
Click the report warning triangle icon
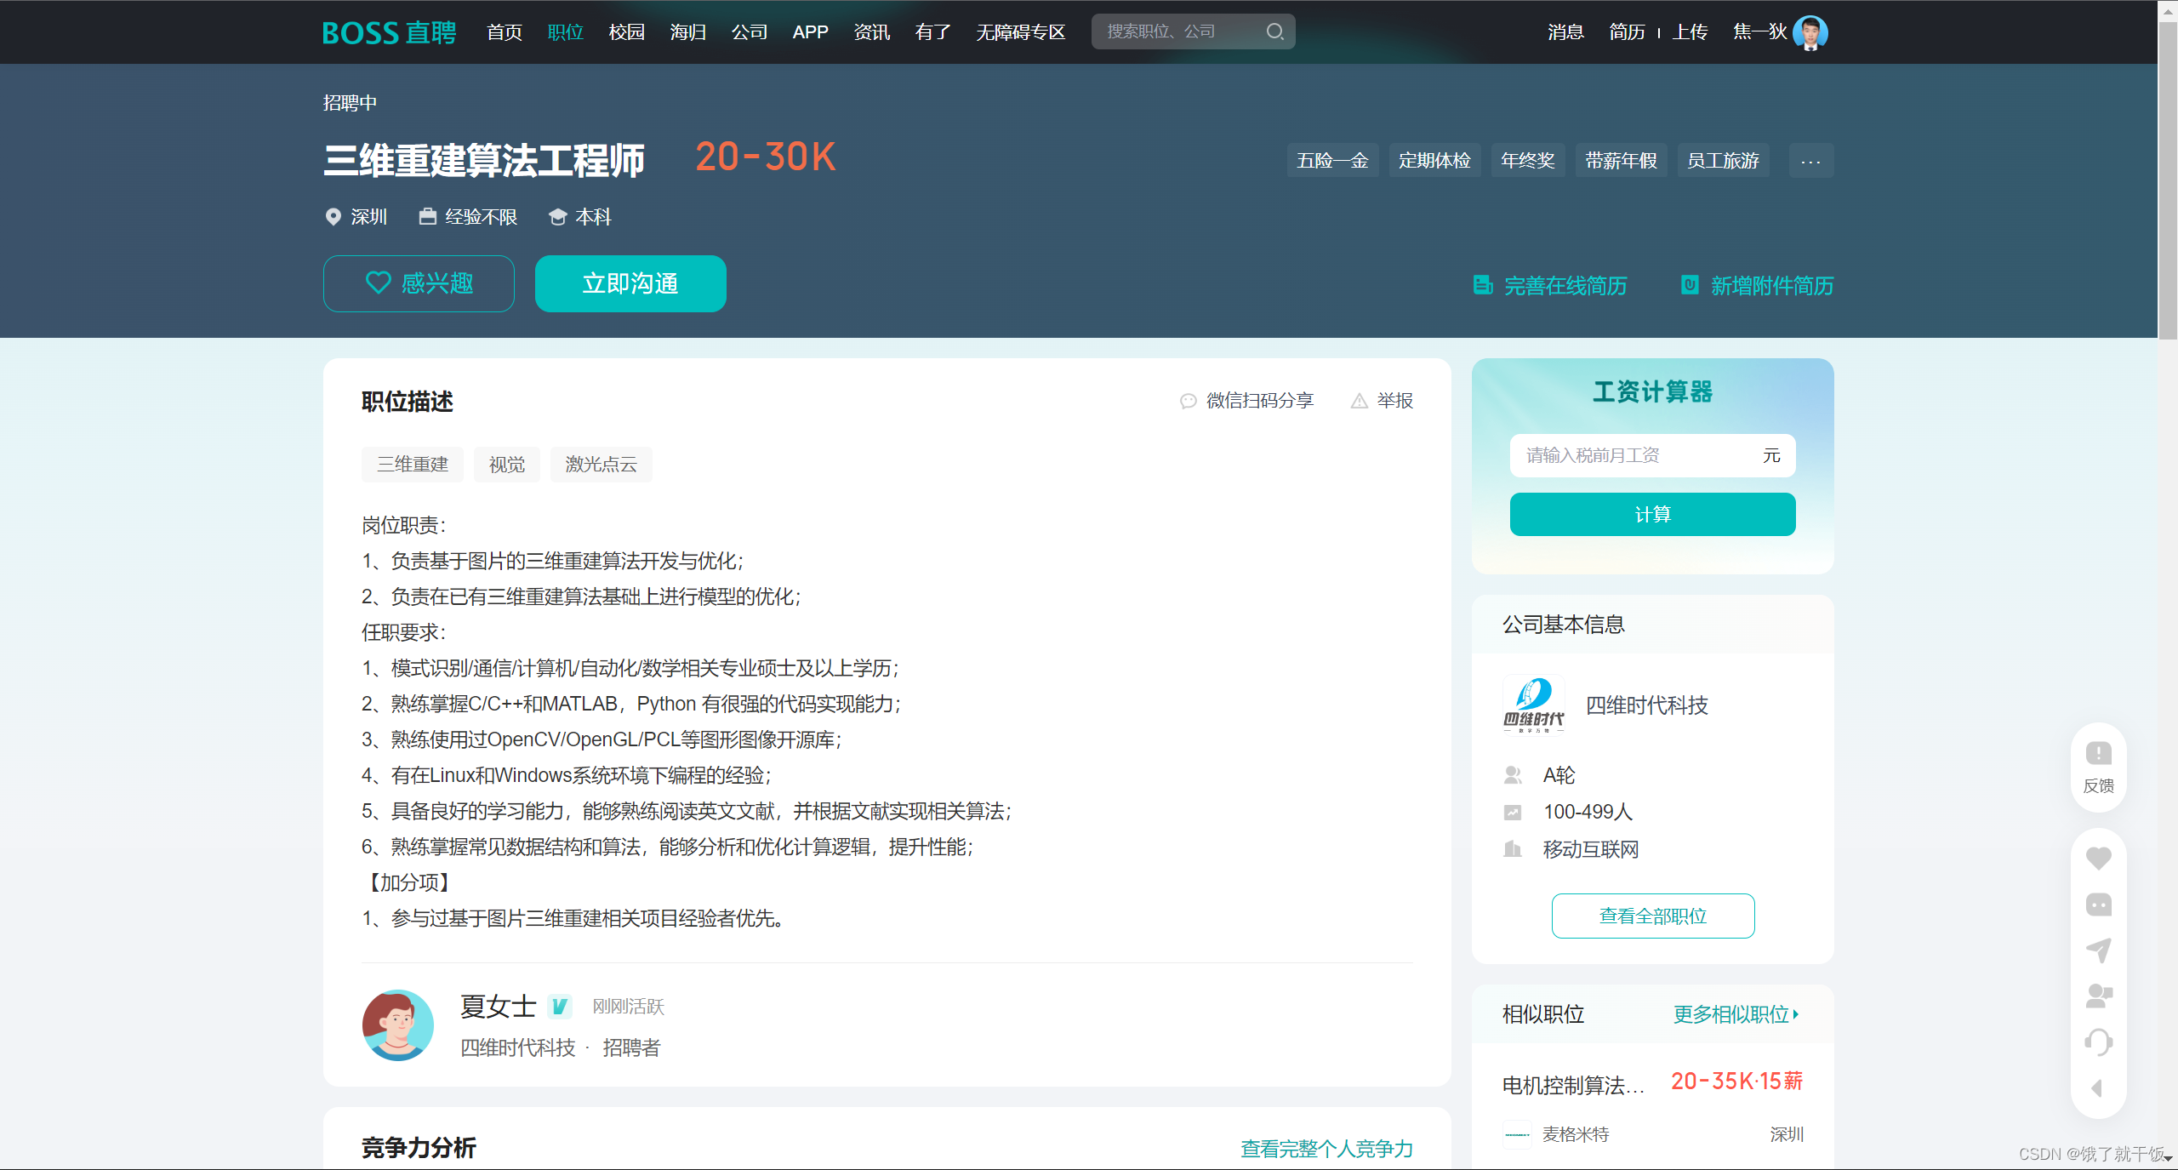1360,401
